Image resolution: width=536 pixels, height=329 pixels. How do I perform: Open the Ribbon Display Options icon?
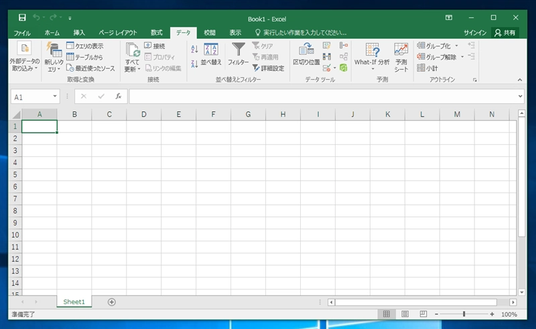point(449,17)
